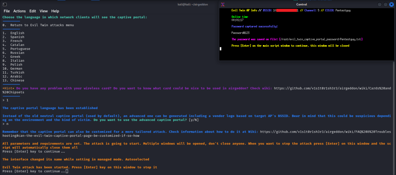Click the '12. Arabic' option line

tap(12, 77)
